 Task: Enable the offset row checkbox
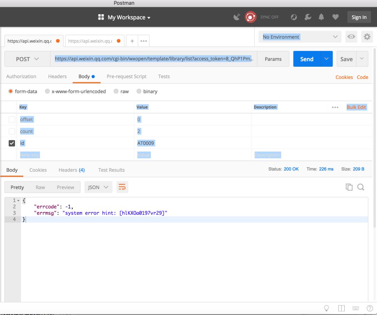pyautogui.click(x=12, y=119)
